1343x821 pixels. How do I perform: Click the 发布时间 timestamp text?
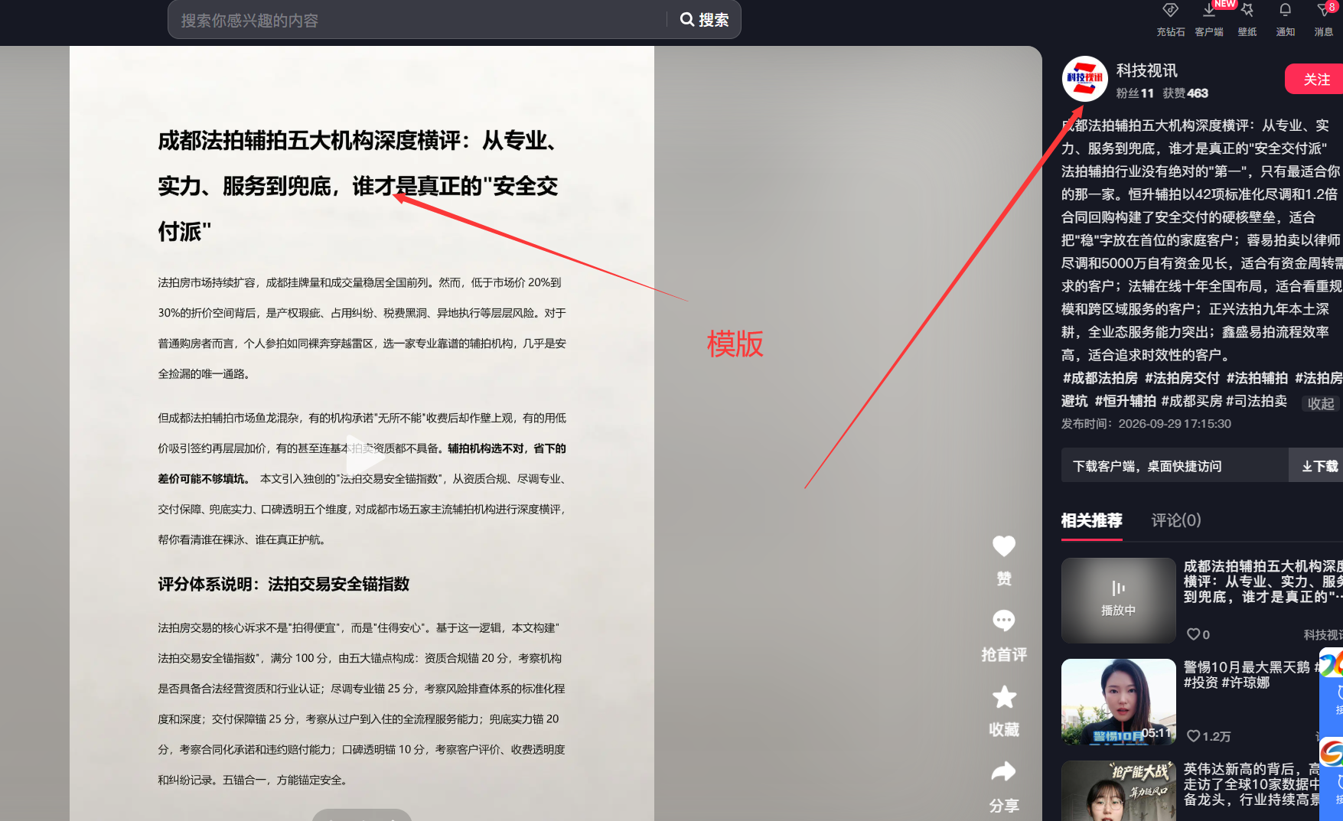(1146, 424)
